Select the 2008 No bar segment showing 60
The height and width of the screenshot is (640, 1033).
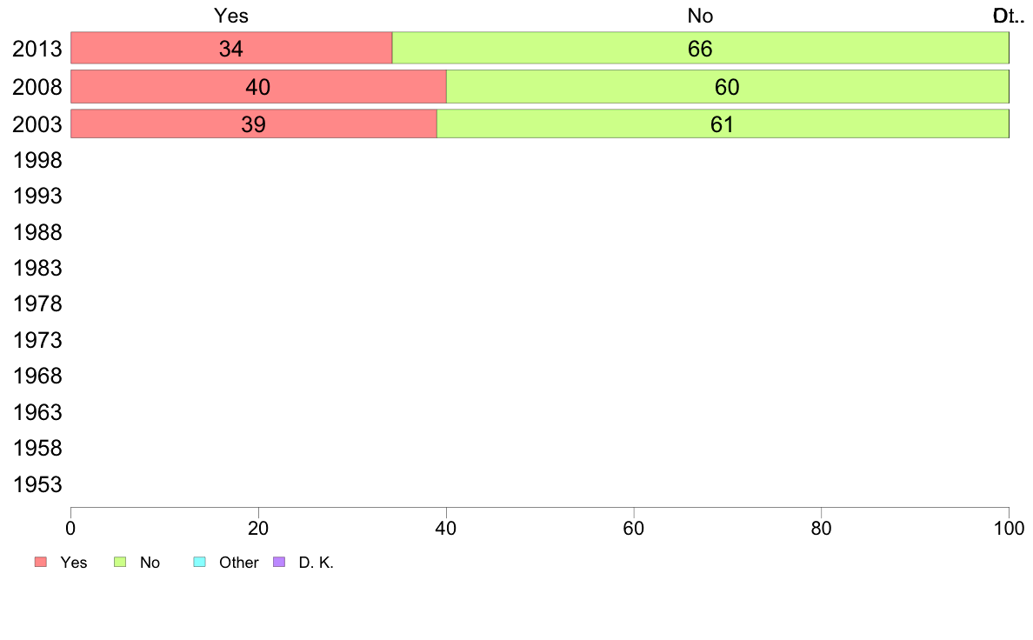[x=727, y=86]
